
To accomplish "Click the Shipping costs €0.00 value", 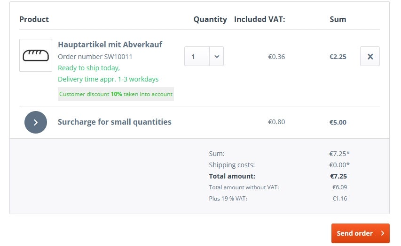I will [339, 165].
